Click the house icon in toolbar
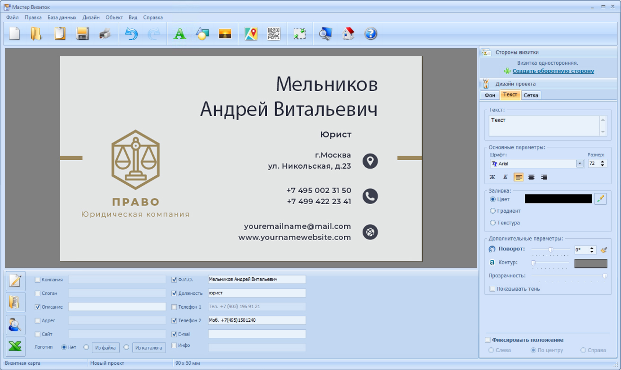Viewport: 621px width, 370px height. pyautogui.click(x=348, y=34)
